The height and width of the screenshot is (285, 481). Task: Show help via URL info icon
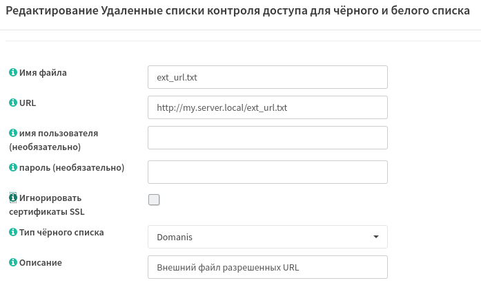click(x=13, y=103)
